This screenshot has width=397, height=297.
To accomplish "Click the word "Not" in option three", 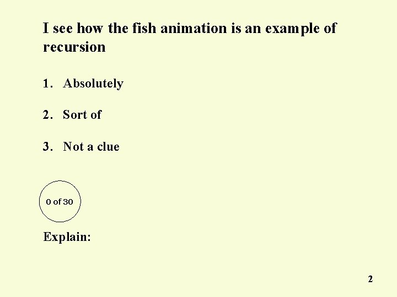I will click(x=73, y=146).
